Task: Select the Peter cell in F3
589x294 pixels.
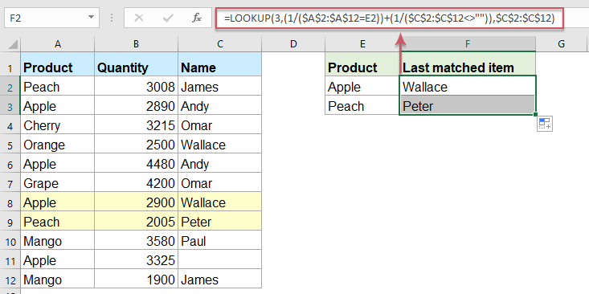Action: pyautogui.click(x=468, y=106)
